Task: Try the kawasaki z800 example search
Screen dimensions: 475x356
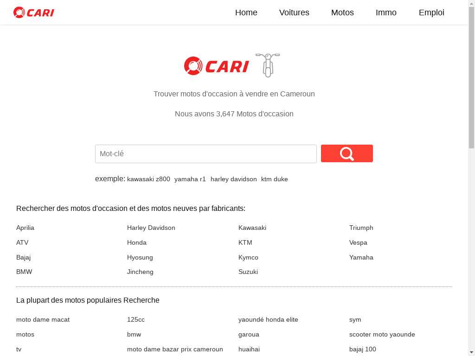Action: (x=149, y=179)
